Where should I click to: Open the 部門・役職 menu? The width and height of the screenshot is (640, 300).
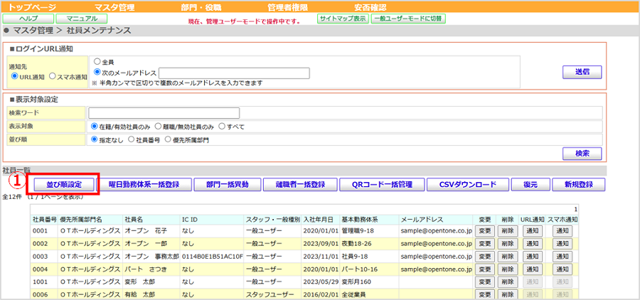point(201,7)
